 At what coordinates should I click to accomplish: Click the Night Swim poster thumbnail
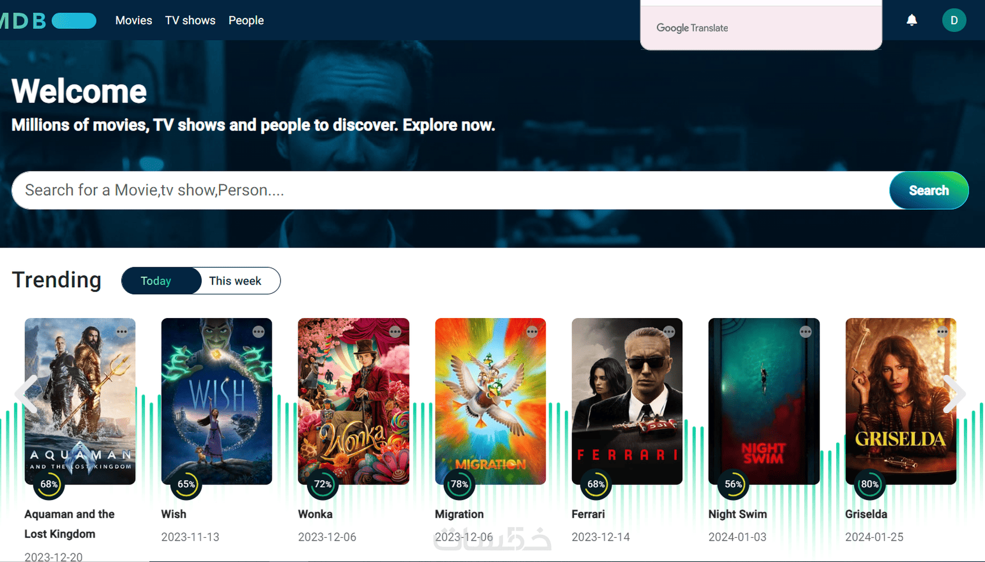[x=764, y=401]
